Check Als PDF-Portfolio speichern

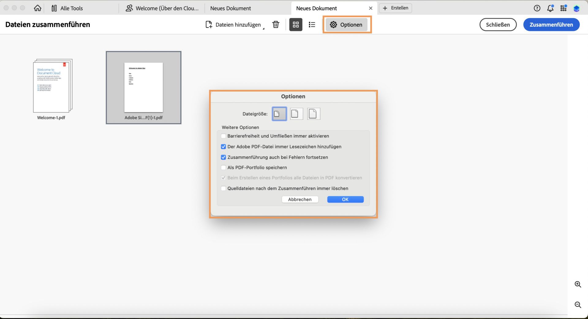click(x=224, y=168)
